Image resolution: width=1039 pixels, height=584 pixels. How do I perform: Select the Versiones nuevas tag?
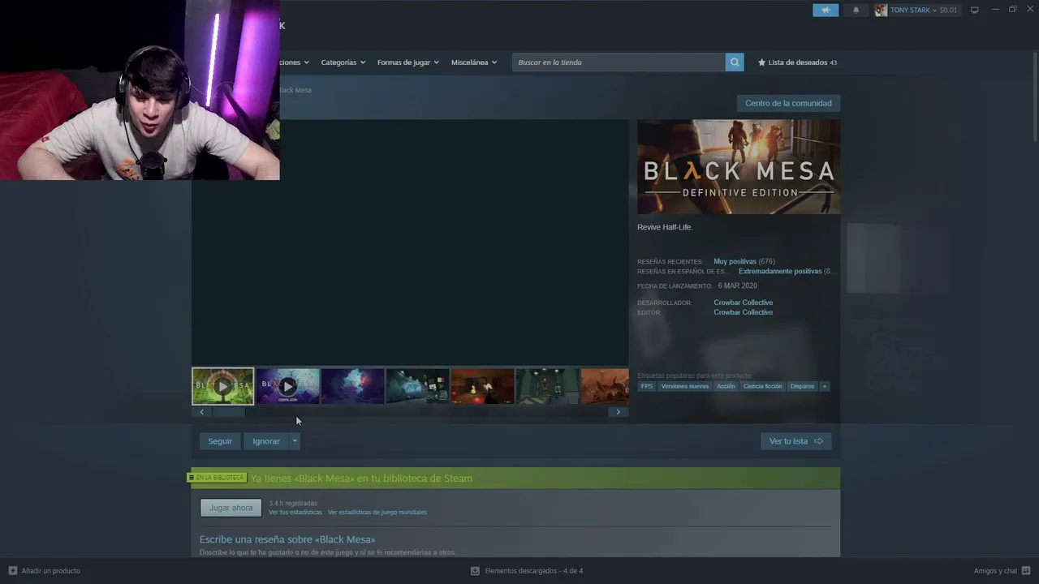(x=684, y=386)
